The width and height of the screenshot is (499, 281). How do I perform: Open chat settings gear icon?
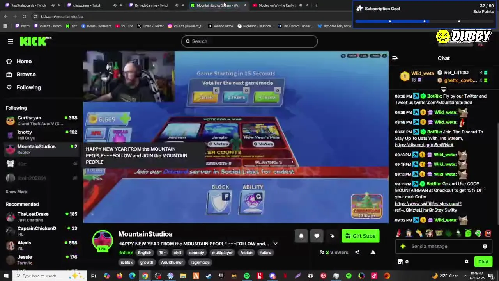(466, 261)
